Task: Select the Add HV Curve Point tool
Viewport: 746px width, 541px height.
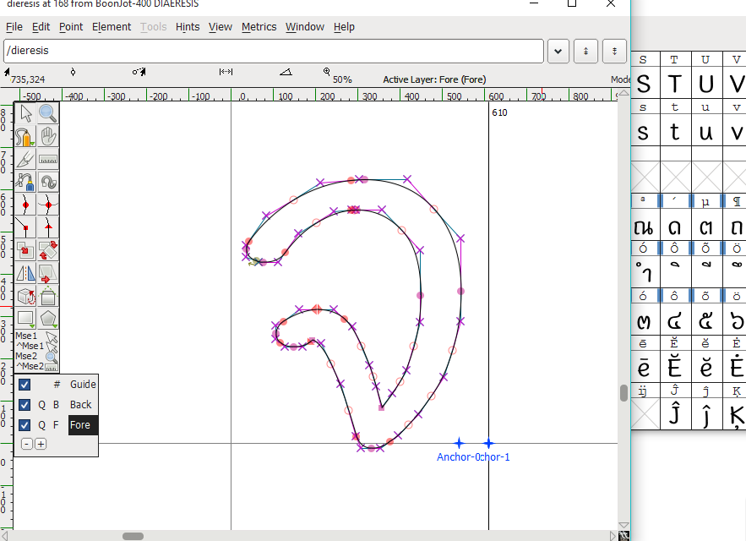Action: point(48,205)
